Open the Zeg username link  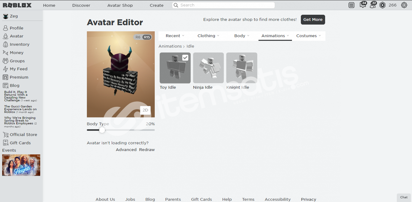14,16
